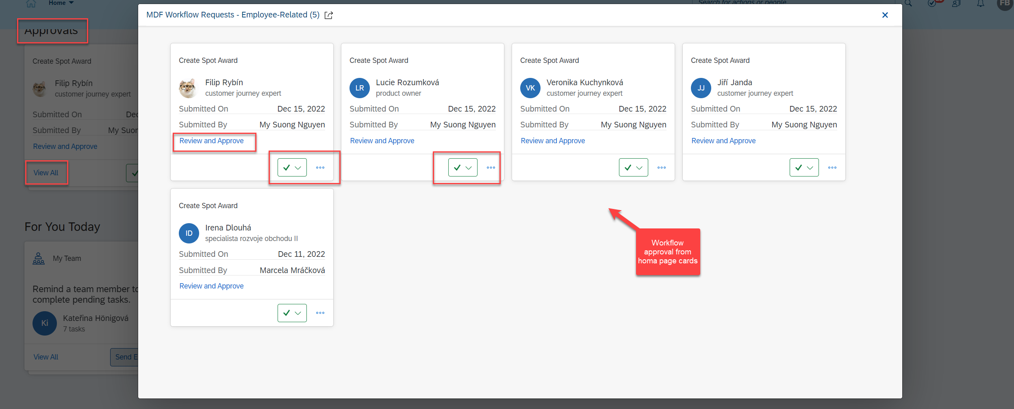
Task: Click the My Team icon in For You Today
Action: (x=39, y=258)
